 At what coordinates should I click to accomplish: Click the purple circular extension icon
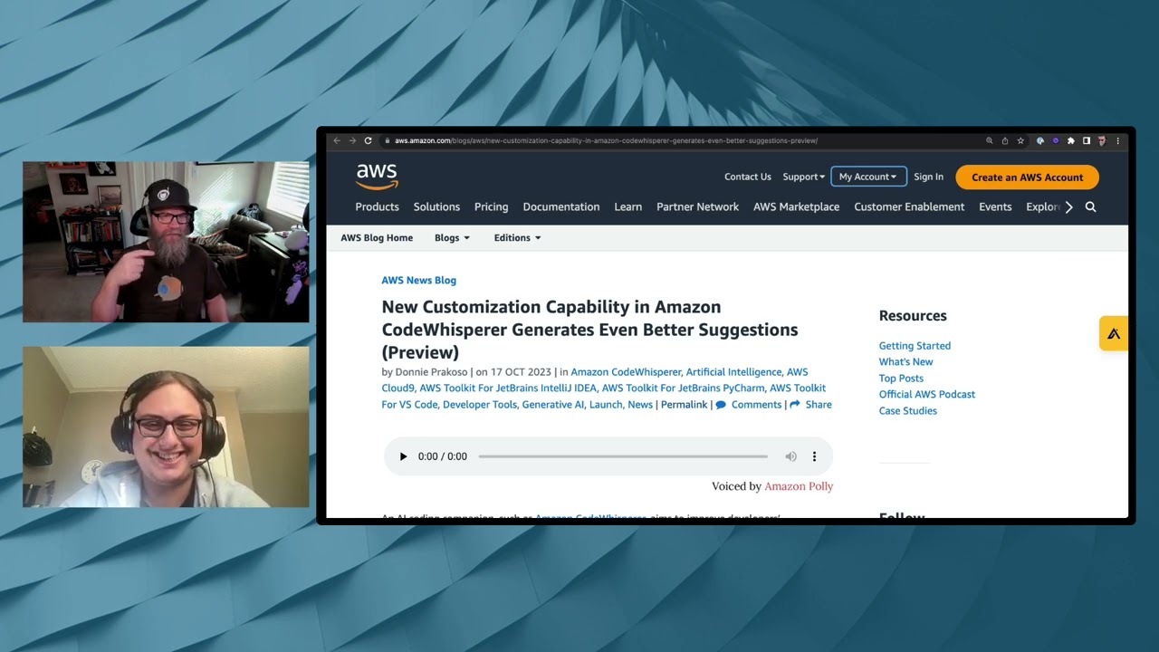click(x=1056, y=140)
